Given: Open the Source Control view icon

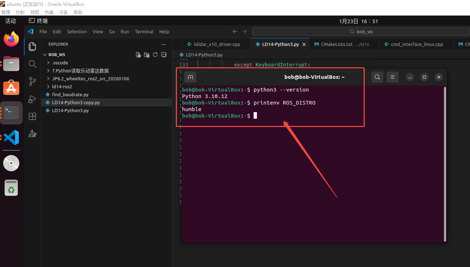Looking at the screenshot, I should coord(33,81).
